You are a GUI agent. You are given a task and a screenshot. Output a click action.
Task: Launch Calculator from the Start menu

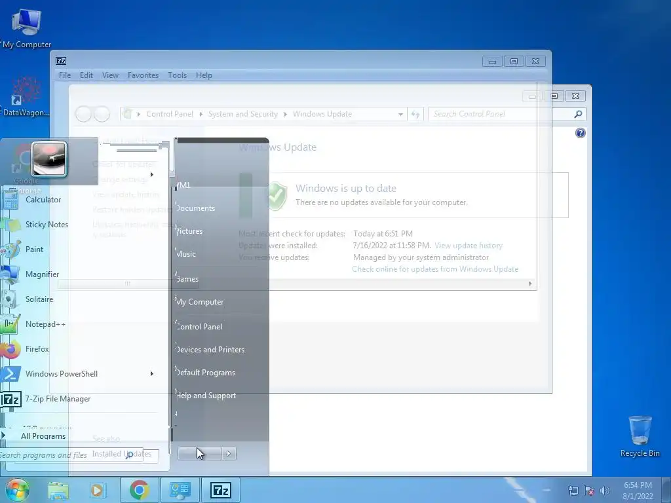(43, 200)
